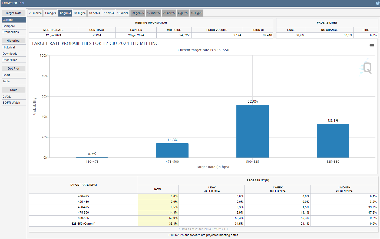Open the Dot Plot Chart view
The image size is (380, 239).
(x=14, y=75)
